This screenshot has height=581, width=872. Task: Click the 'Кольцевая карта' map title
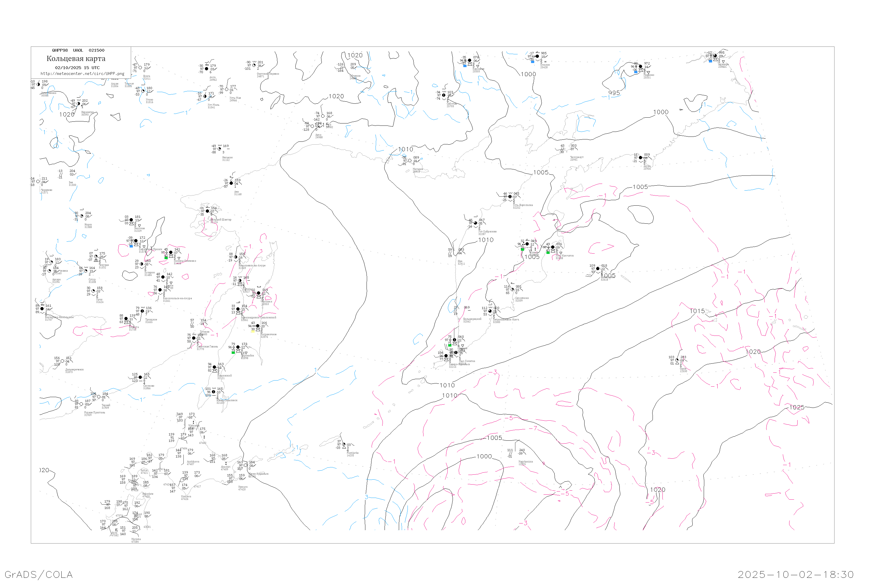point(76,59)
